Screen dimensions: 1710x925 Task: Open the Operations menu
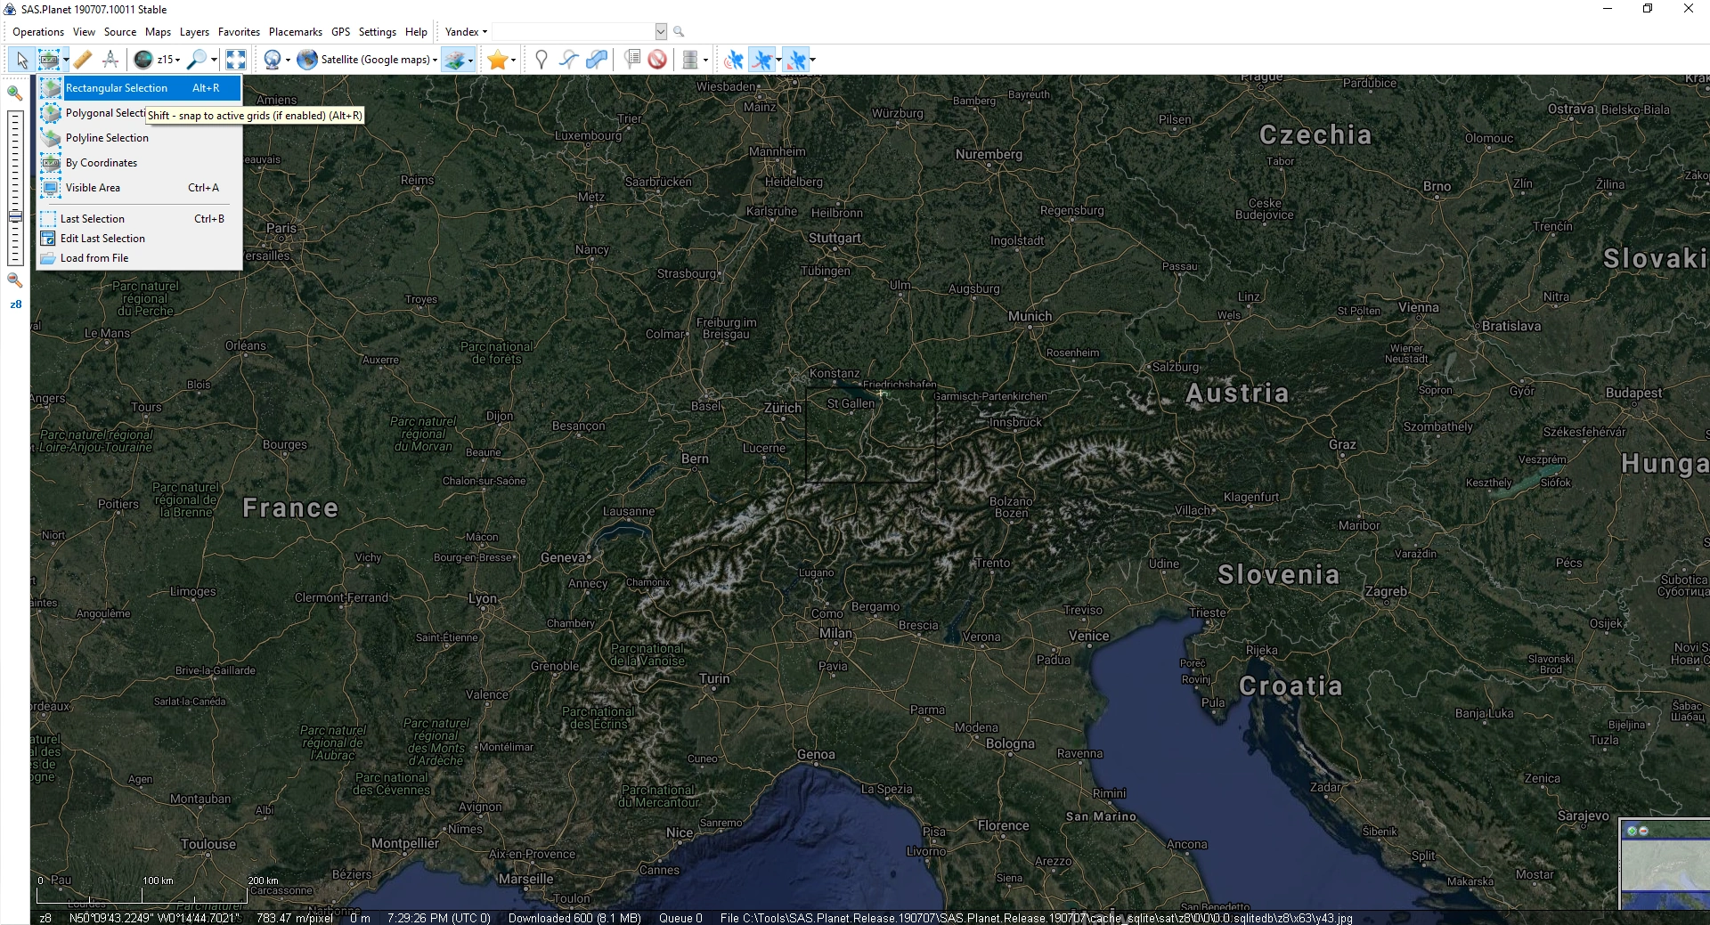point(38,32)
